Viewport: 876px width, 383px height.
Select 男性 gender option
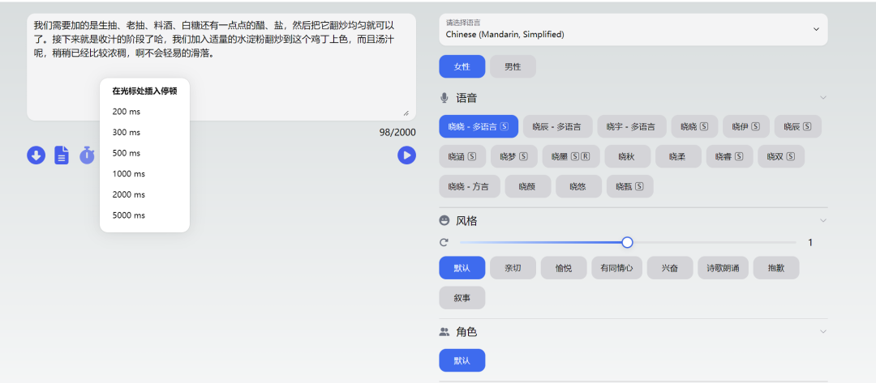(513, 66)
